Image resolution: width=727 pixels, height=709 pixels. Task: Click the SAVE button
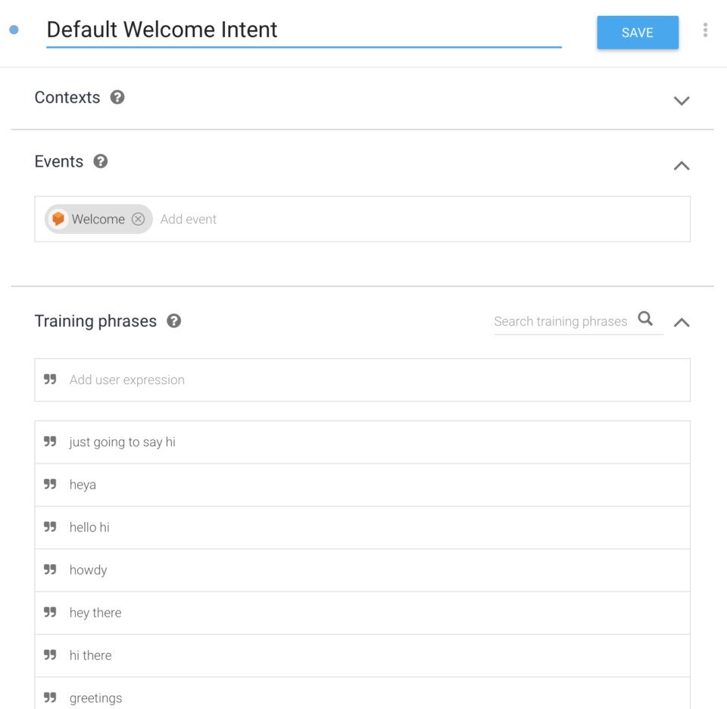[x=637, y=33]
